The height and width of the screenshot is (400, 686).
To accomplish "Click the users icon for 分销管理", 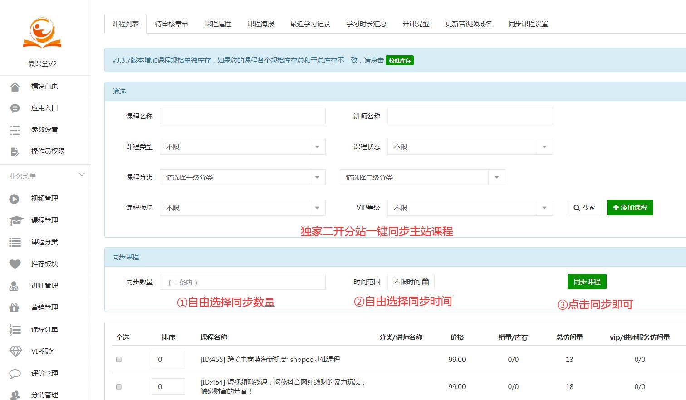I will click(x=15, y=395).
